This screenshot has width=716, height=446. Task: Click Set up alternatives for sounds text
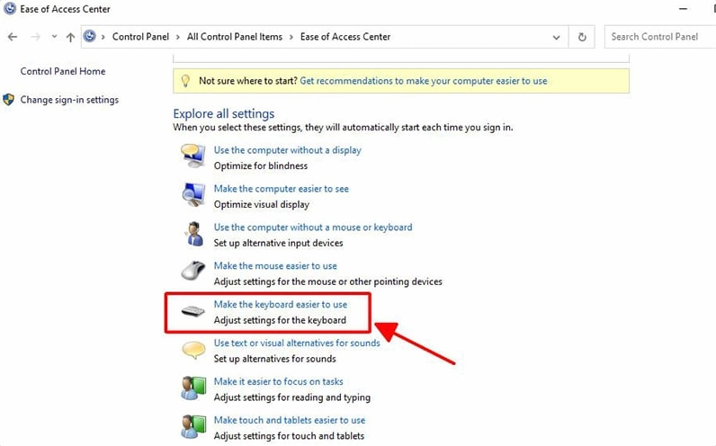tap(275, 359)
